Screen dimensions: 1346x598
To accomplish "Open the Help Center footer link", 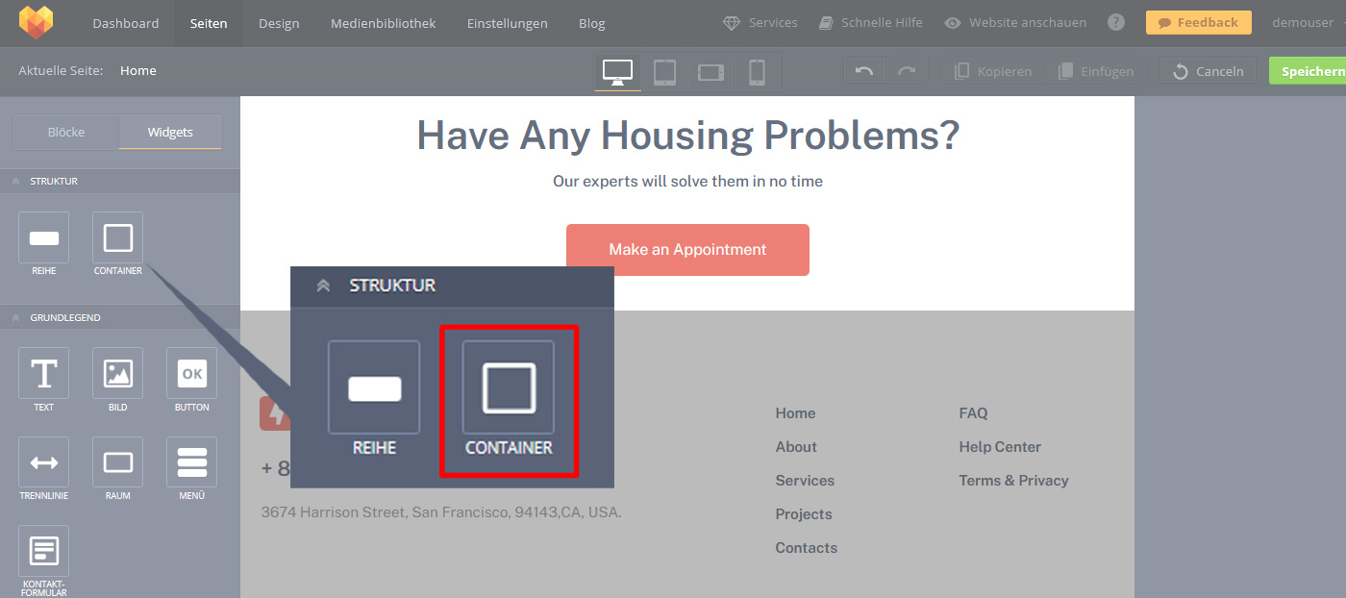I will (1000, 447).
